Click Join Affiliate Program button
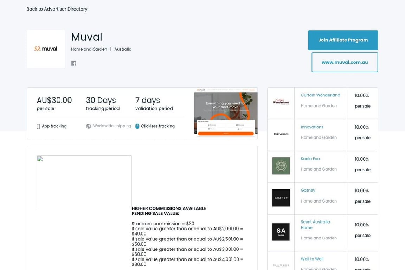Image resolution: width=405 pixels, height=270 pixels. [x=343, y=40]
